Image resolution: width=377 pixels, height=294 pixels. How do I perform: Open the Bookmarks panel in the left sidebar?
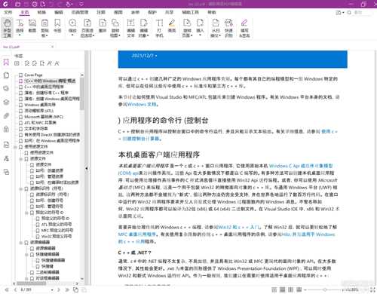click(6, 62)
